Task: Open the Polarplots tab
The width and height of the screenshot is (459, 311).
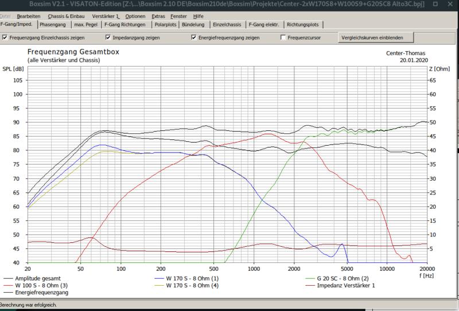Action: [x=165, y=25]
